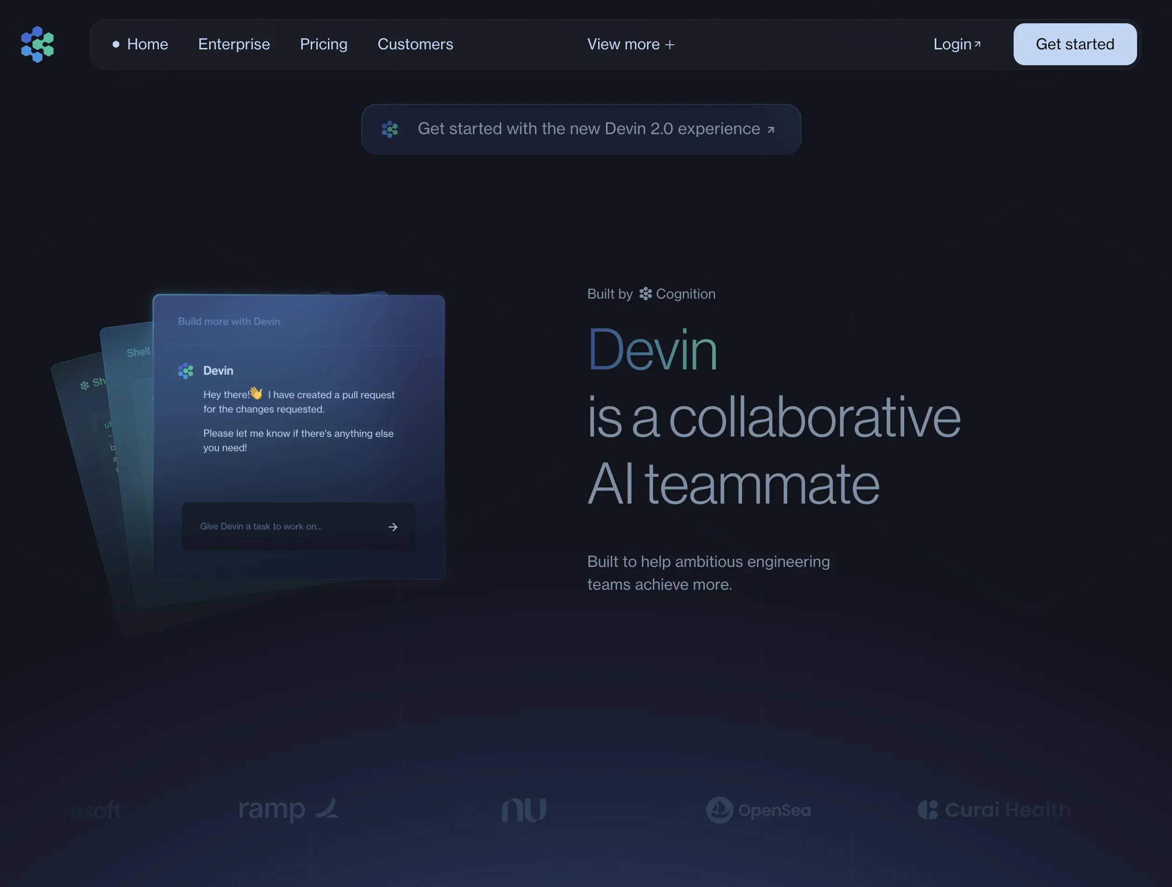Click the Devin hexagon icon in the chat card
Image resolution: width=1172 pixels, height=887 pixels.
pyautogui.click(x=185, y=371)
